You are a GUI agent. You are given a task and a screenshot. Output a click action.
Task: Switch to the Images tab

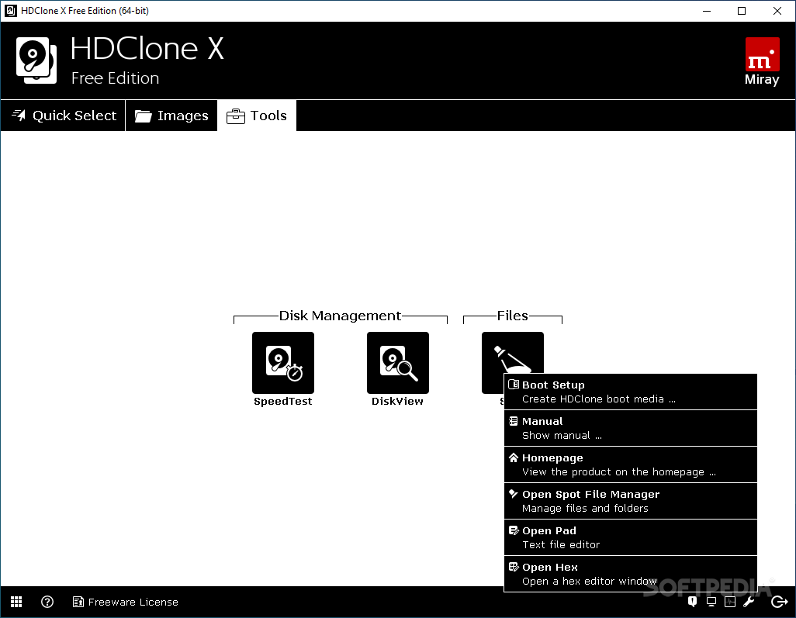tap(171, 116)
